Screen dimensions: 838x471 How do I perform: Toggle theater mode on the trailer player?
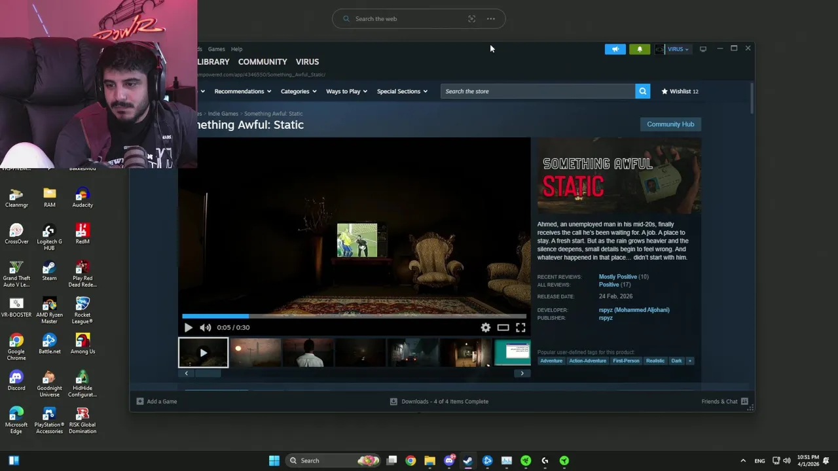tap(503, 328)
